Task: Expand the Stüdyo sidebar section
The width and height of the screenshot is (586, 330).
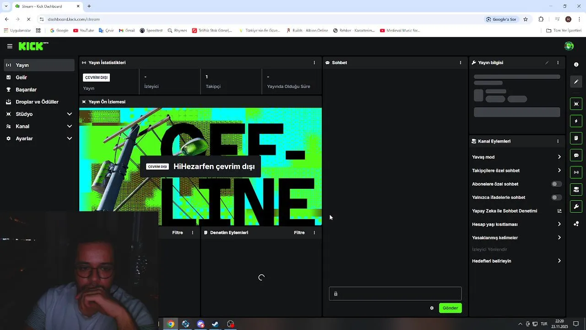Action: (39, 114)
